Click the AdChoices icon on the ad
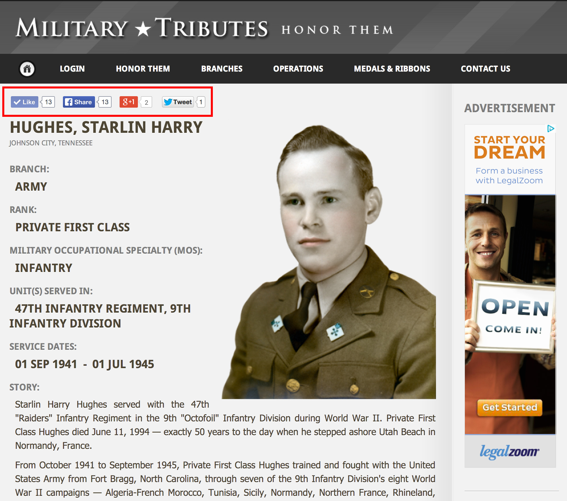This screenshot has height=501, width=567. point(551,129)
